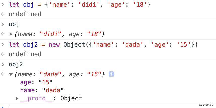The height and width of the screenshot is (108, 216).
Task: Collapse the expanded dada object triangle
Action: pyautogui.click(x=11, y=75)
